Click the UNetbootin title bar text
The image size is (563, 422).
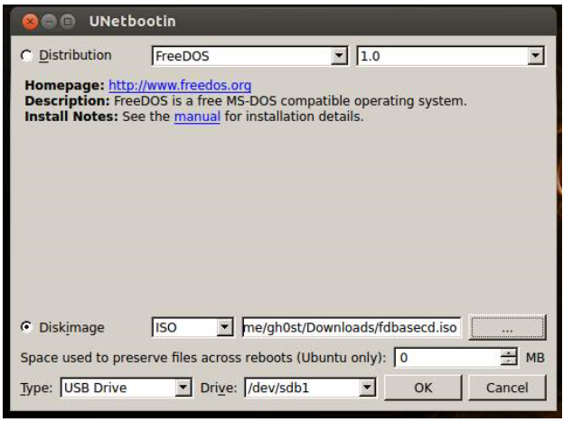[133, 21]
